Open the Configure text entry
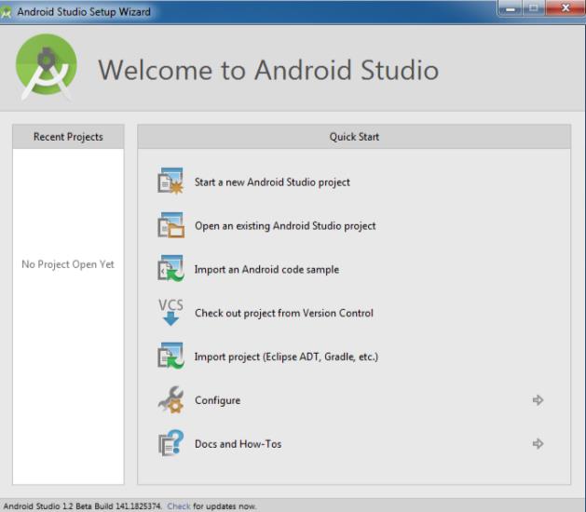 pos(217,401)
